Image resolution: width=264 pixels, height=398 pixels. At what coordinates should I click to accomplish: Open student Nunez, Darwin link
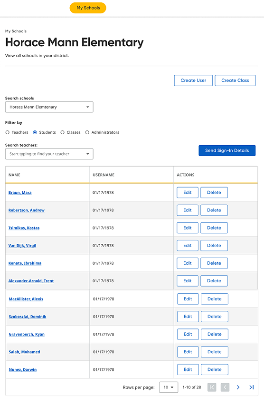point(23,369)
